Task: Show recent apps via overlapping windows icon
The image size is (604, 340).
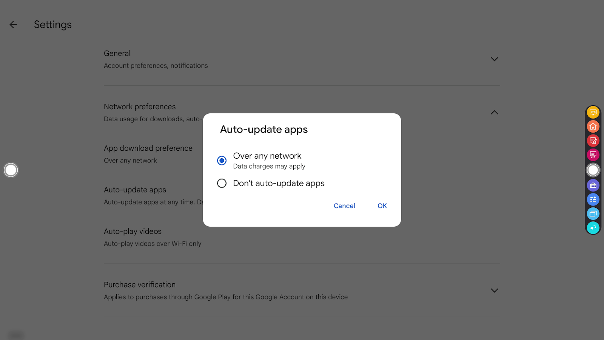Action: coord(593,214)
